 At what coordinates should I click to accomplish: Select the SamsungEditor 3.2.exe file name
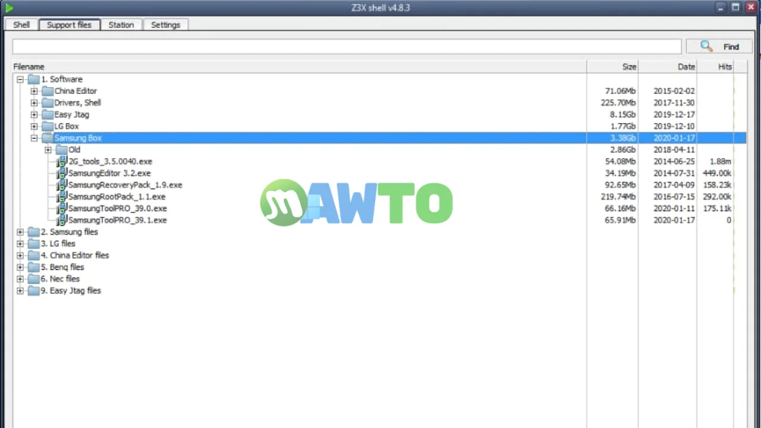[110, 173]
